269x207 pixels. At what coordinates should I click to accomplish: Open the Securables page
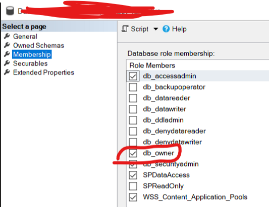tap(30, 63)
